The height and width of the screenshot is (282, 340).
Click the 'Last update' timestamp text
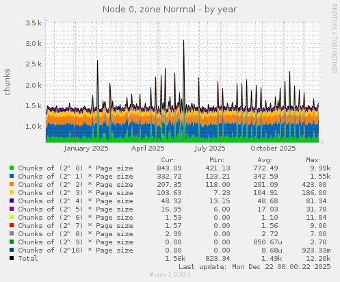coord(254,267)
